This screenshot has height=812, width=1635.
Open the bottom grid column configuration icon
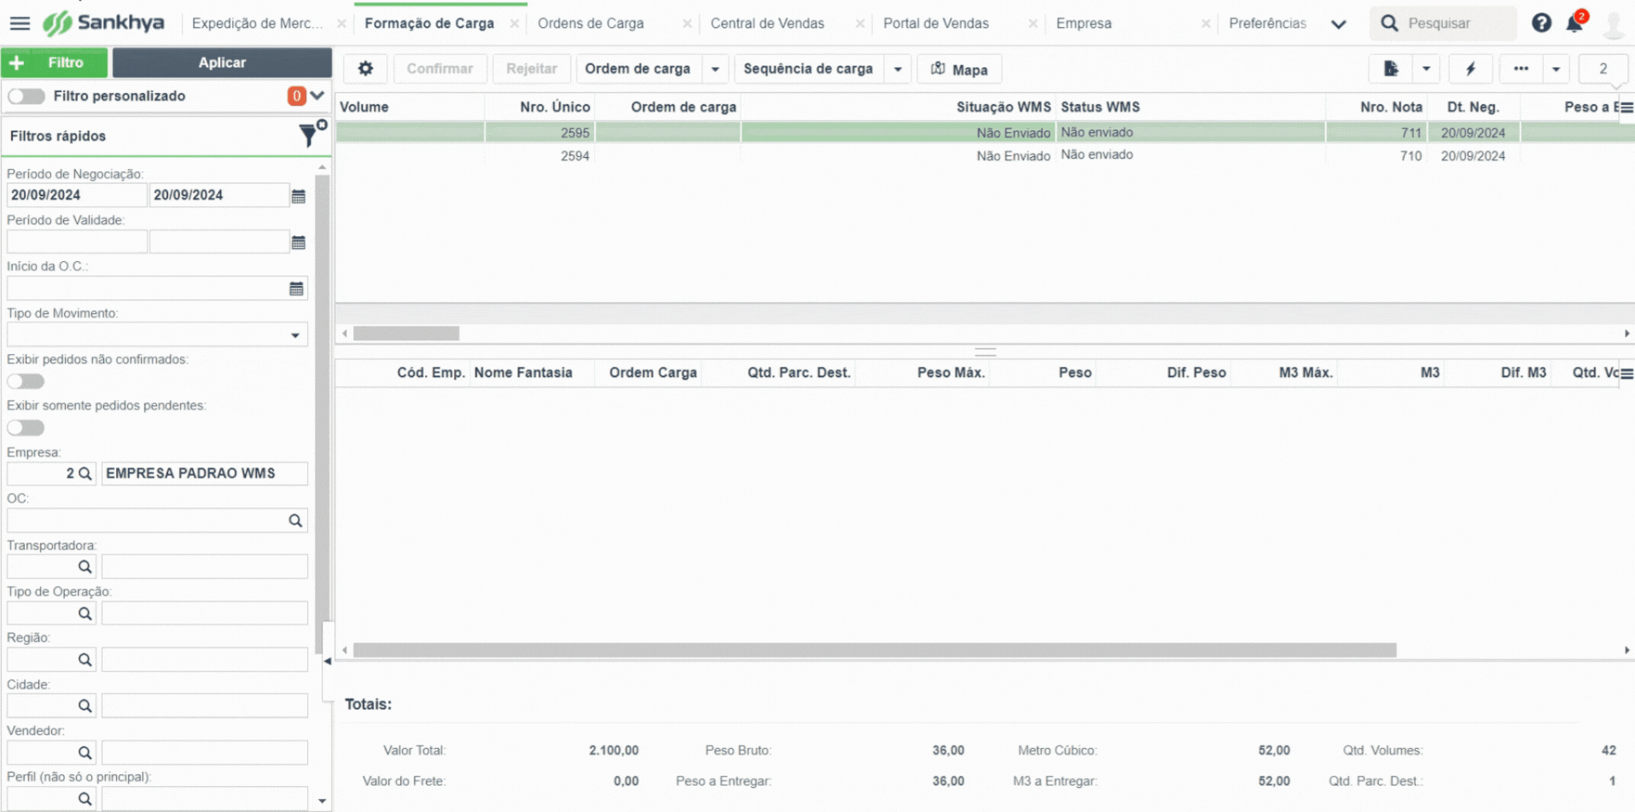pyautogui.click(x=1626, y=374)
